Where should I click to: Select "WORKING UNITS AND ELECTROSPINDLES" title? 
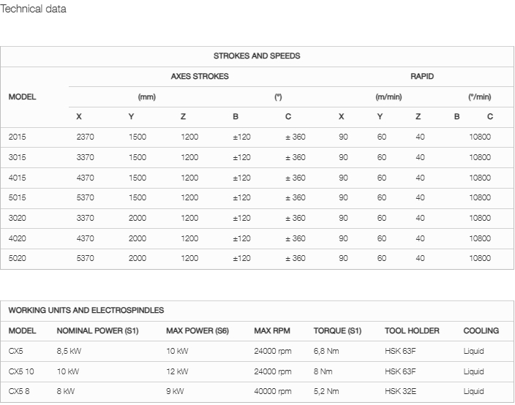86,310
